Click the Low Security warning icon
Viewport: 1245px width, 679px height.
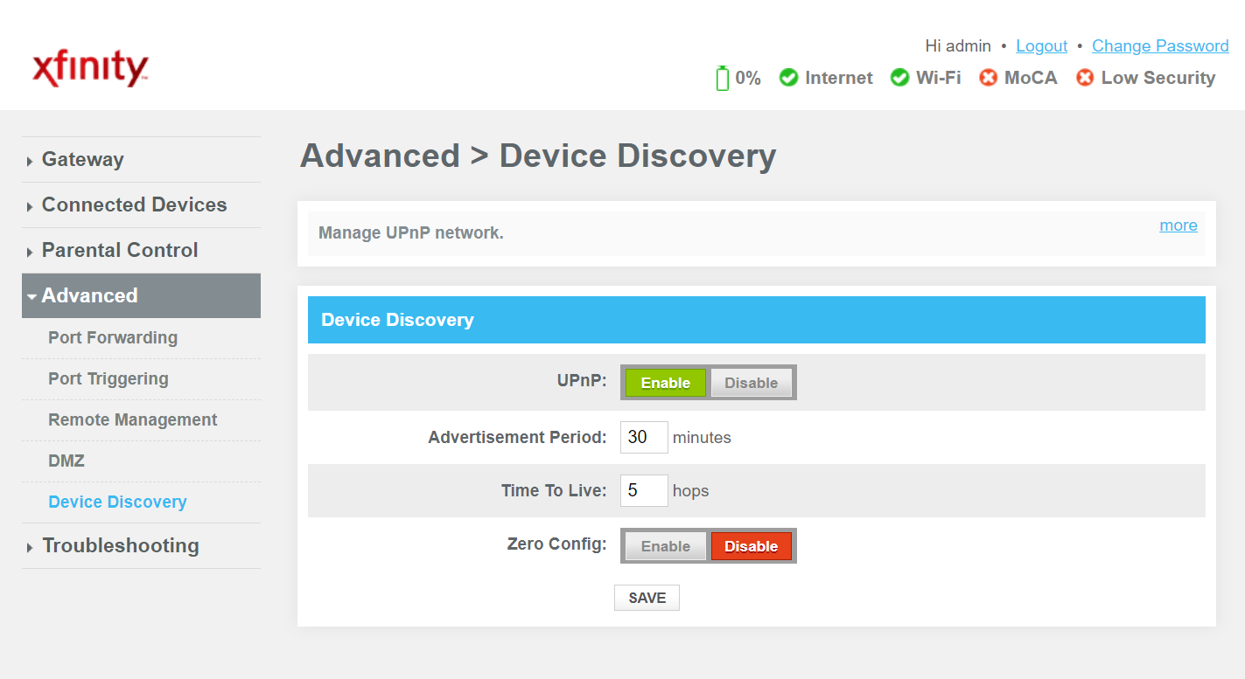click(1085, 78)
